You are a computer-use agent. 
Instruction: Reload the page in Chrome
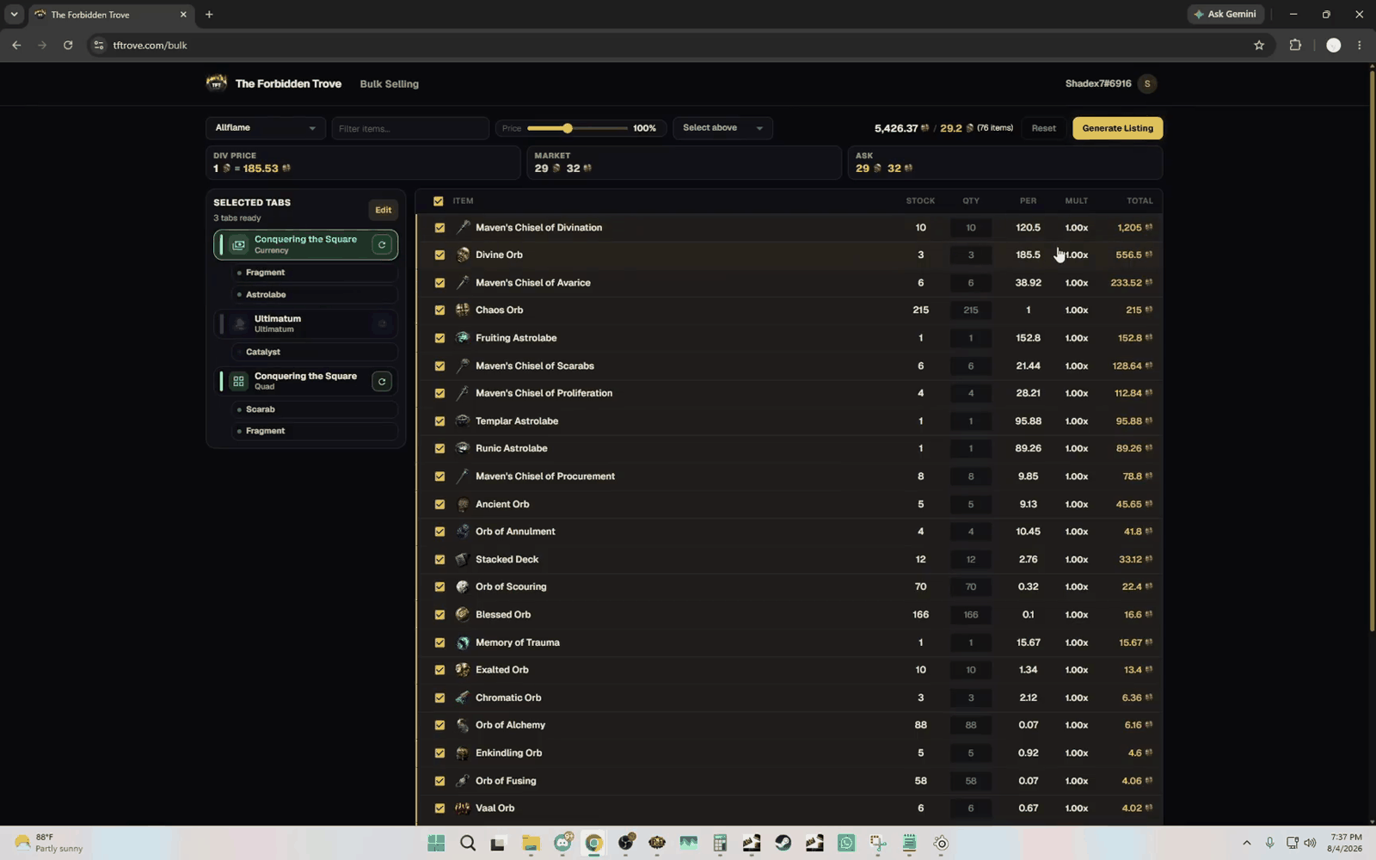pyautogui.click(x=68, y=46)
